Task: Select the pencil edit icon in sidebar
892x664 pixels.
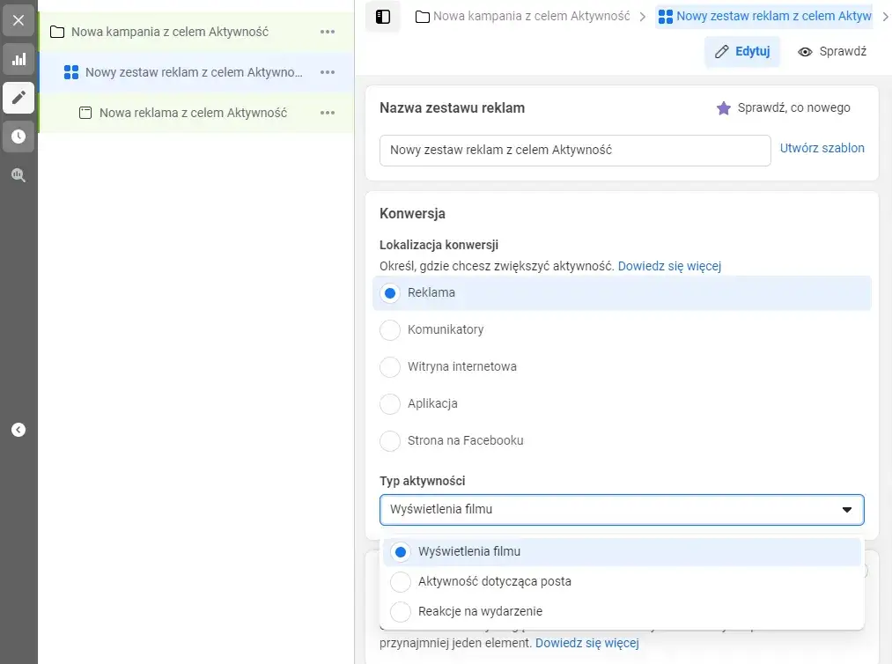Action: (x=18, y=97)
